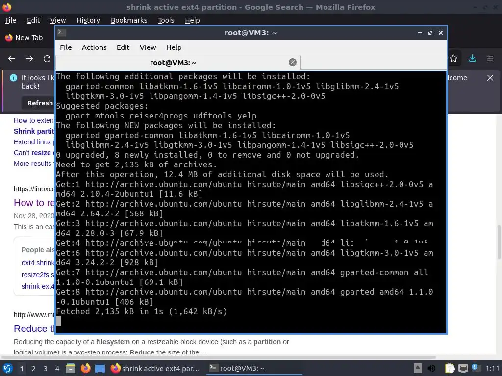This screenshot has width=502, height=376.
Task: Bookmark this page with star icon
Action: 453,59
